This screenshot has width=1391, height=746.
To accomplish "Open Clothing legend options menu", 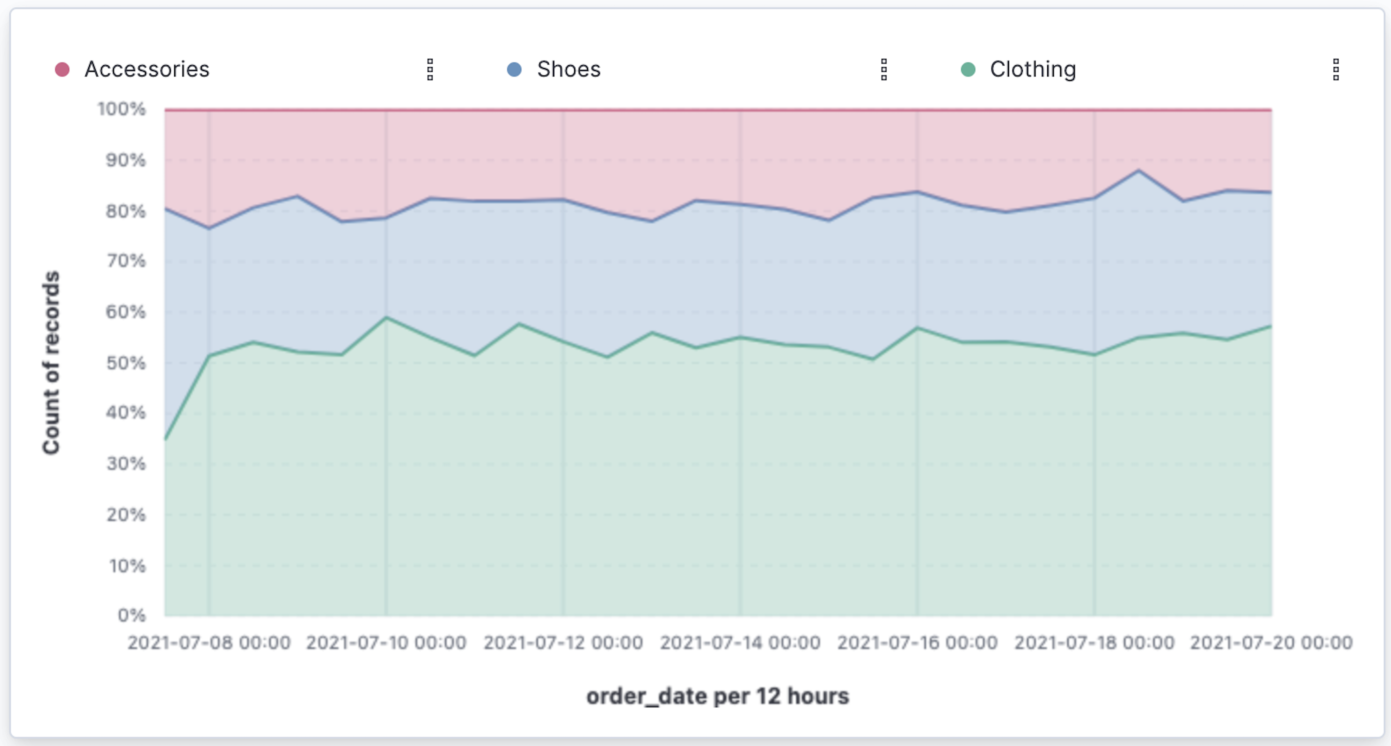I will pyautogui.click(x=1335, y=70).
